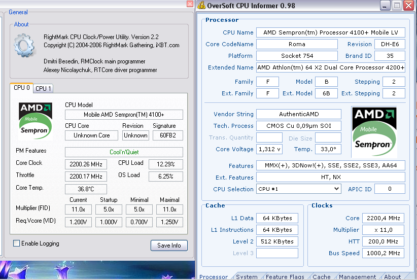Open the Management tab
Screen dimensions: 417x280
[x=358, y=276]
